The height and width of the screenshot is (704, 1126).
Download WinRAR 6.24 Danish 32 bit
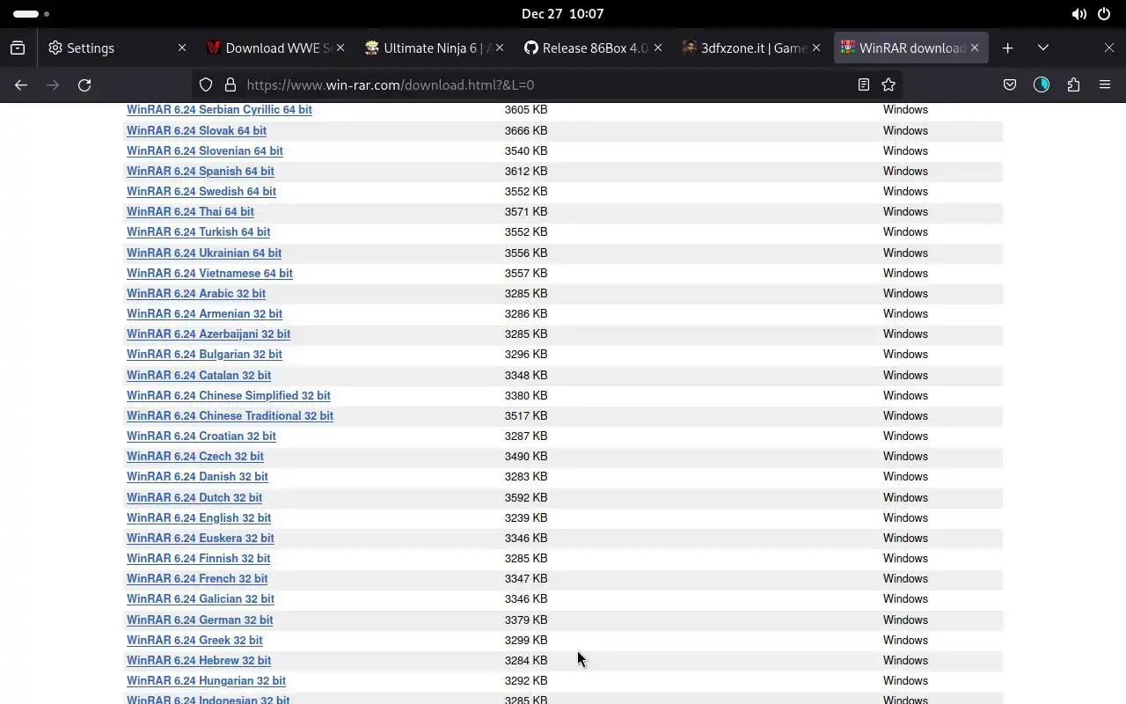197,476
